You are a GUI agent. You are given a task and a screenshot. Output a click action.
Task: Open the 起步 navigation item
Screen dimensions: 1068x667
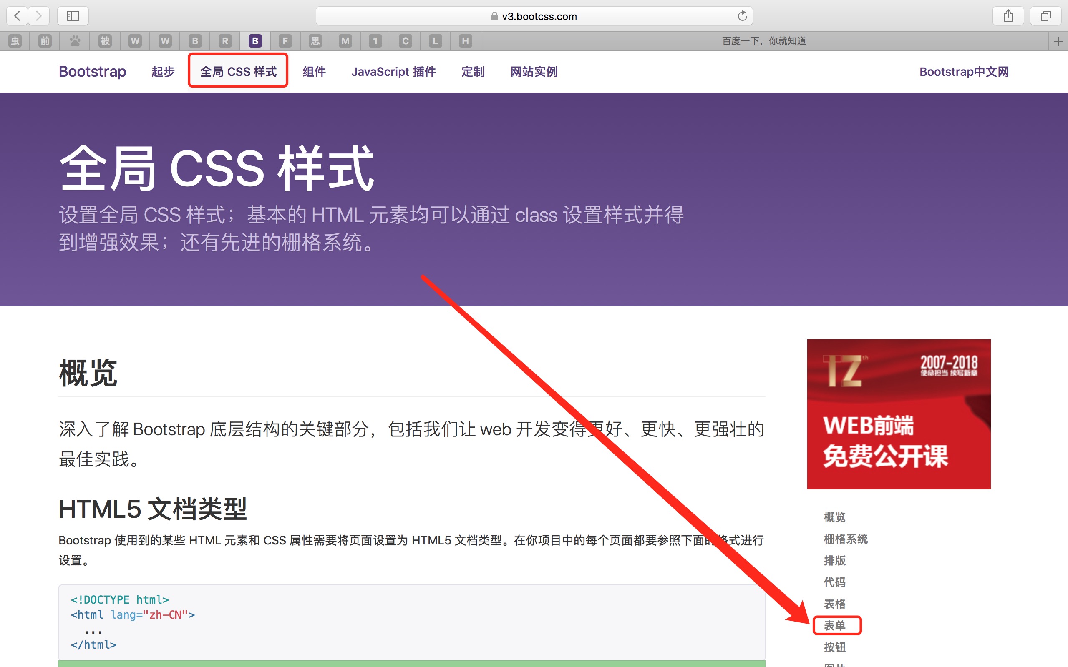(163, 71)
